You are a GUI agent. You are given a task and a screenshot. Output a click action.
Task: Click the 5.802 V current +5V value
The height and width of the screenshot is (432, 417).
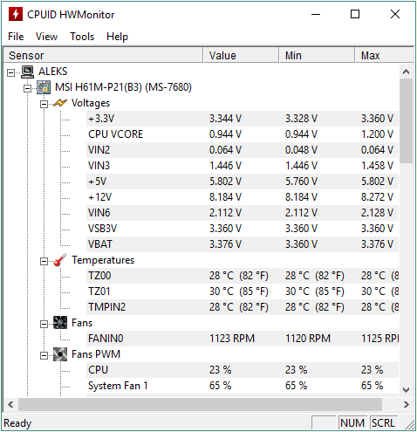pos(225,182)
